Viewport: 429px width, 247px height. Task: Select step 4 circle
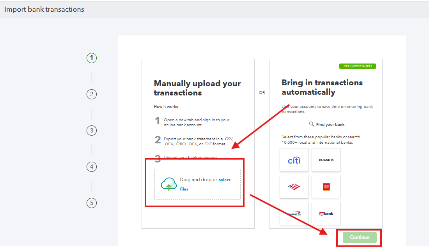click(x=92, y=167)
